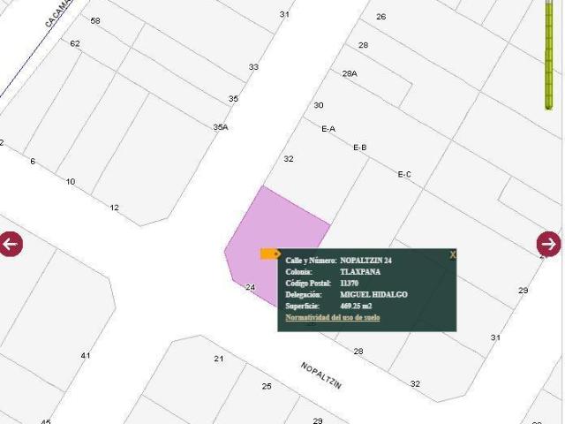The width and height of the screenshot is (565, 424).
Task: Click lot label E-A
Action: pos(328,129)
